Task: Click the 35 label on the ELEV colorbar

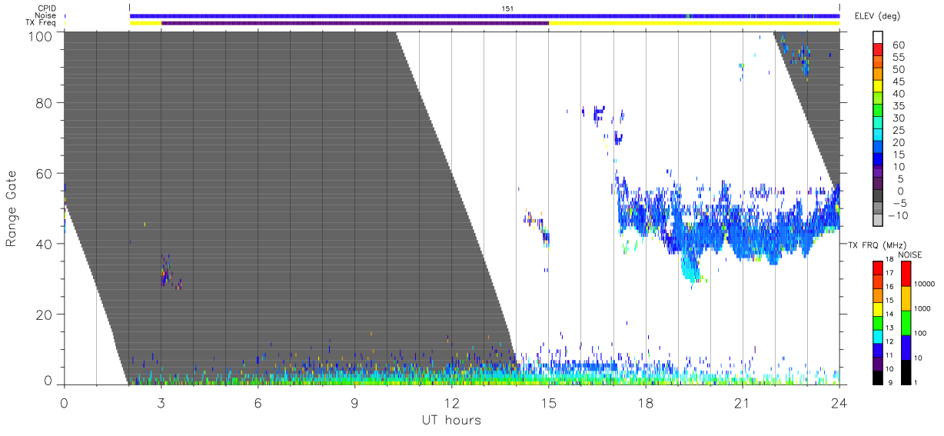Action: 898,106
